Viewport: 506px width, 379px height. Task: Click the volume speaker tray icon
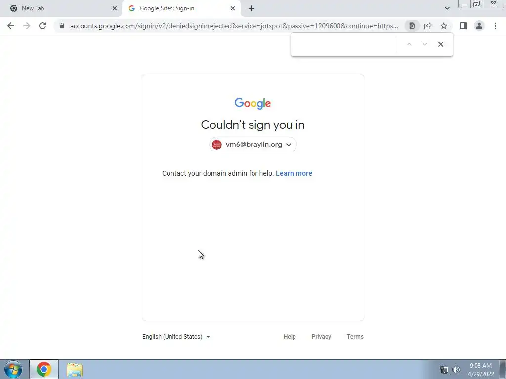point(456,370)
